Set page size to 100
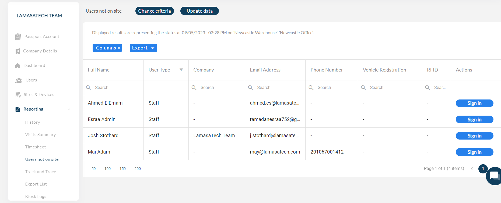 tap(107, 169)
